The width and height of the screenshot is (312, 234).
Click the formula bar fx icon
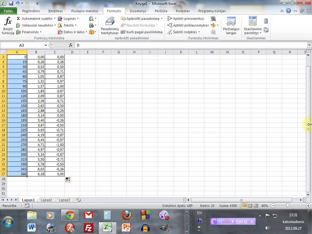click(x=71, y=45)
